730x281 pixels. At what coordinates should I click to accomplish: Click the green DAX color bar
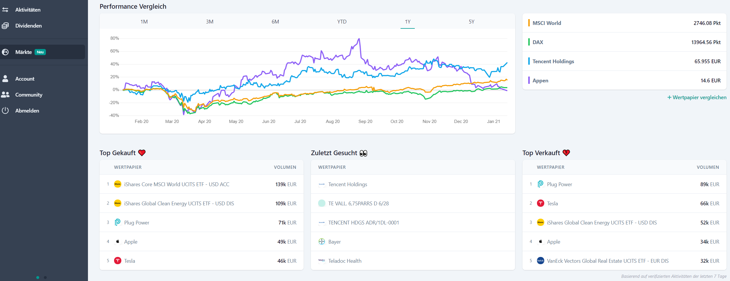529,42
